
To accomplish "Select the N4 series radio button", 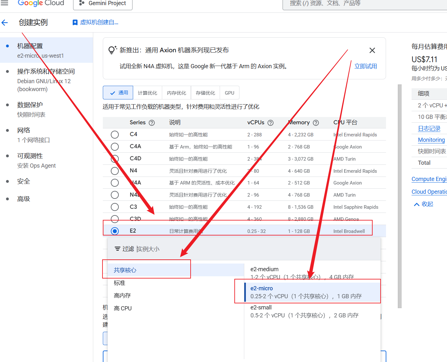I will tap(115, 171).
